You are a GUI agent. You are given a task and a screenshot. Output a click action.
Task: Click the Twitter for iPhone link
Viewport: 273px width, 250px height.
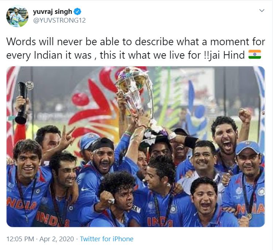(107, 239)
